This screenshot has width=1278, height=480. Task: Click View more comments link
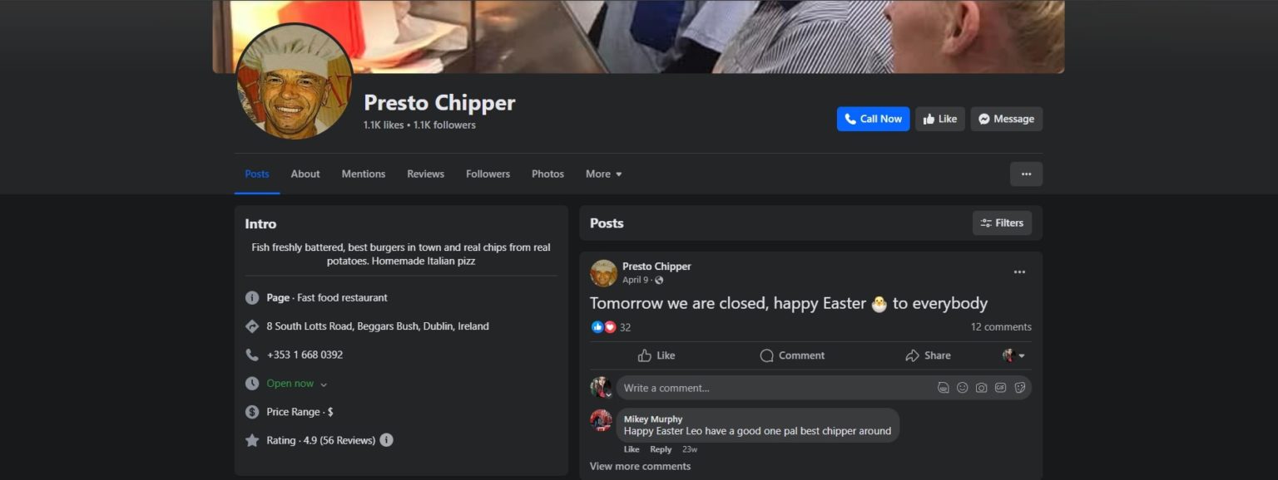[640, 467]
